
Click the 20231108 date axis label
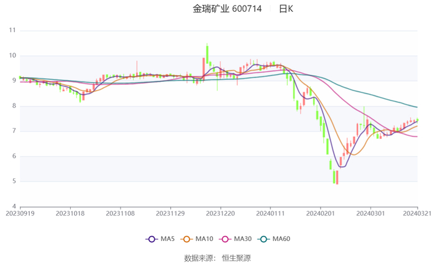click(120, 213)
